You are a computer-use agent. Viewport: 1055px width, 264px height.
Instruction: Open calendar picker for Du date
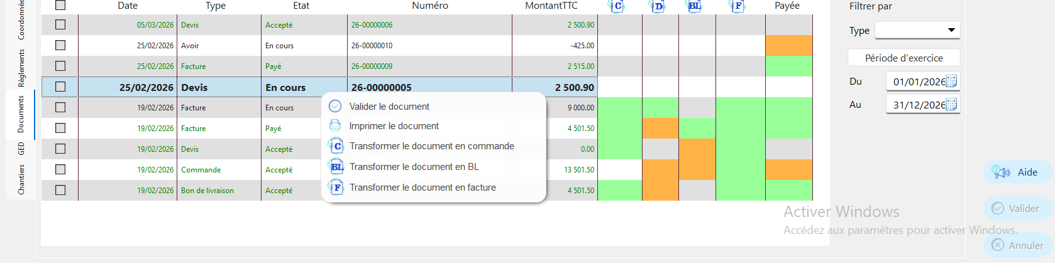click(952, 82)
